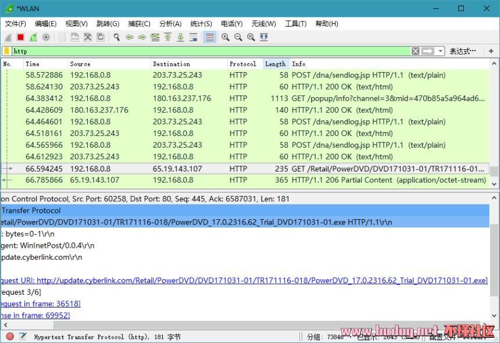Go back to previous packet arrow
500x343 pixels.
(129, 37)
